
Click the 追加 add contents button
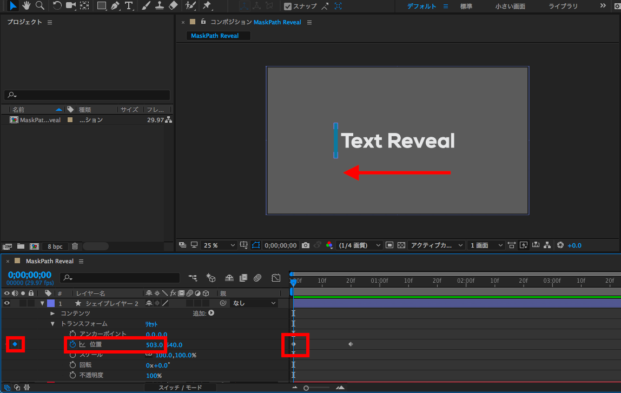(211, 313)
